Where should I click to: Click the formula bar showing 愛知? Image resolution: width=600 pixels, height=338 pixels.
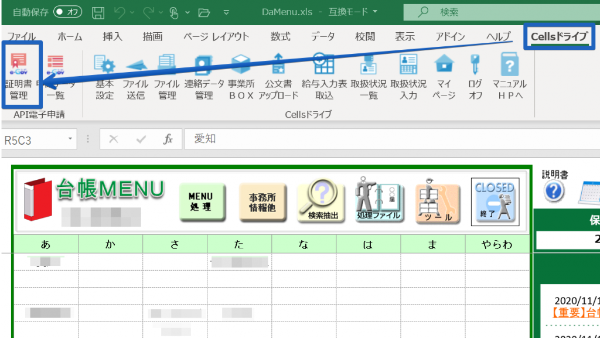pos(392,139)
